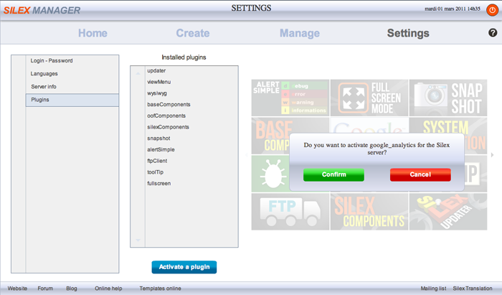Click the Activate a plugin button
Viewport: 502px width, 295px height.
(184, 267)
